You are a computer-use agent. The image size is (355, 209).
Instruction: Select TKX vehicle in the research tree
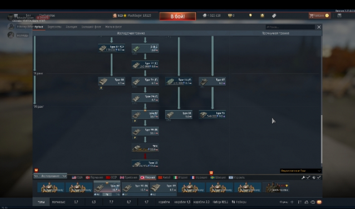(x=145, y=148)
